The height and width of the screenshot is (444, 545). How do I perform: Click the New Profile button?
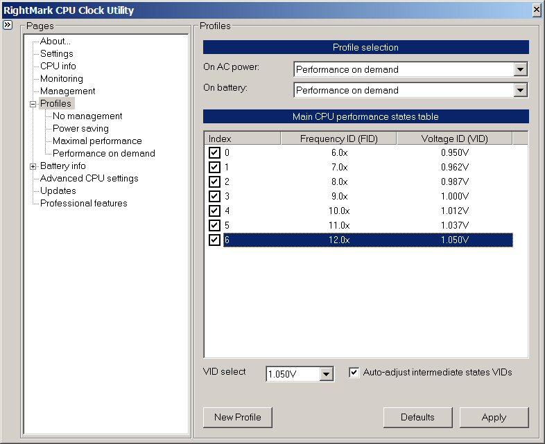click(x=238, y=417)
